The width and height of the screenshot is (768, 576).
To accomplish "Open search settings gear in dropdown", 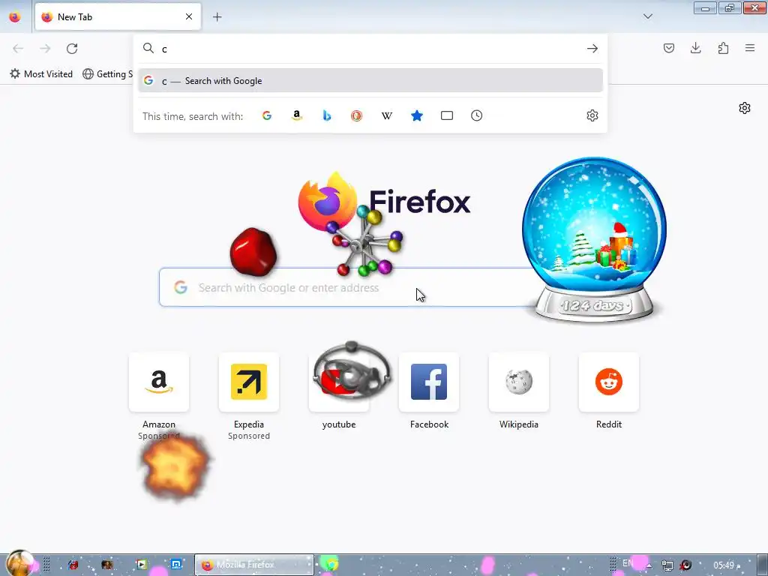I will click(x=592, y=115).
